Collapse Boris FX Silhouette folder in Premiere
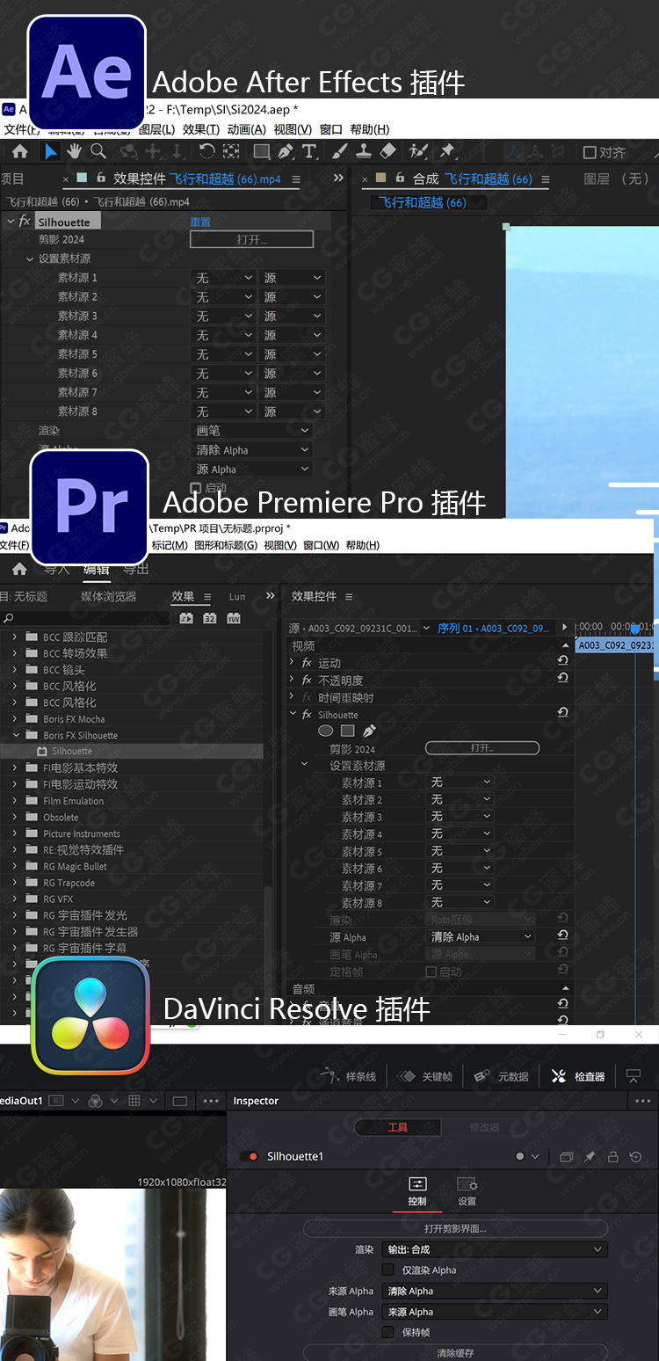659x1361 pixels. point(14,735)
